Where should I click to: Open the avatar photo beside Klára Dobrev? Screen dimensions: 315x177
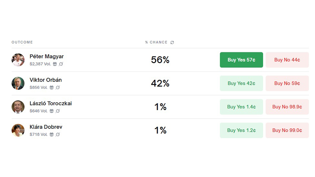[x=18, y=130]
